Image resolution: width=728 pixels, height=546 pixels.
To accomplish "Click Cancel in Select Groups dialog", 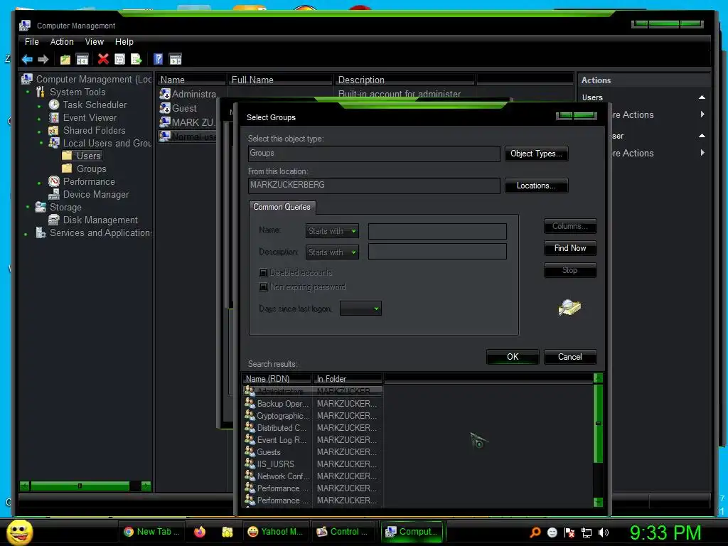I will click(x=569, y=357).
